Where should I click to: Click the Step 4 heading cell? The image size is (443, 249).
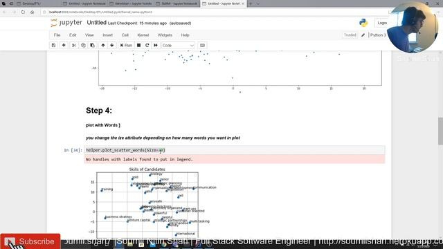tap(98, 111)
